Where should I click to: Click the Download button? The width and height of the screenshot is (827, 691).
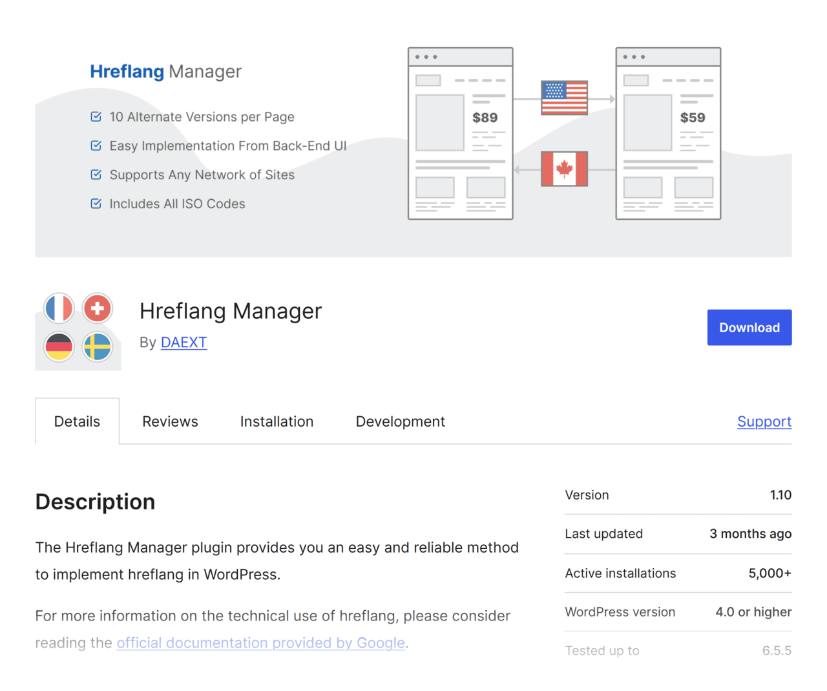[749, 327]
